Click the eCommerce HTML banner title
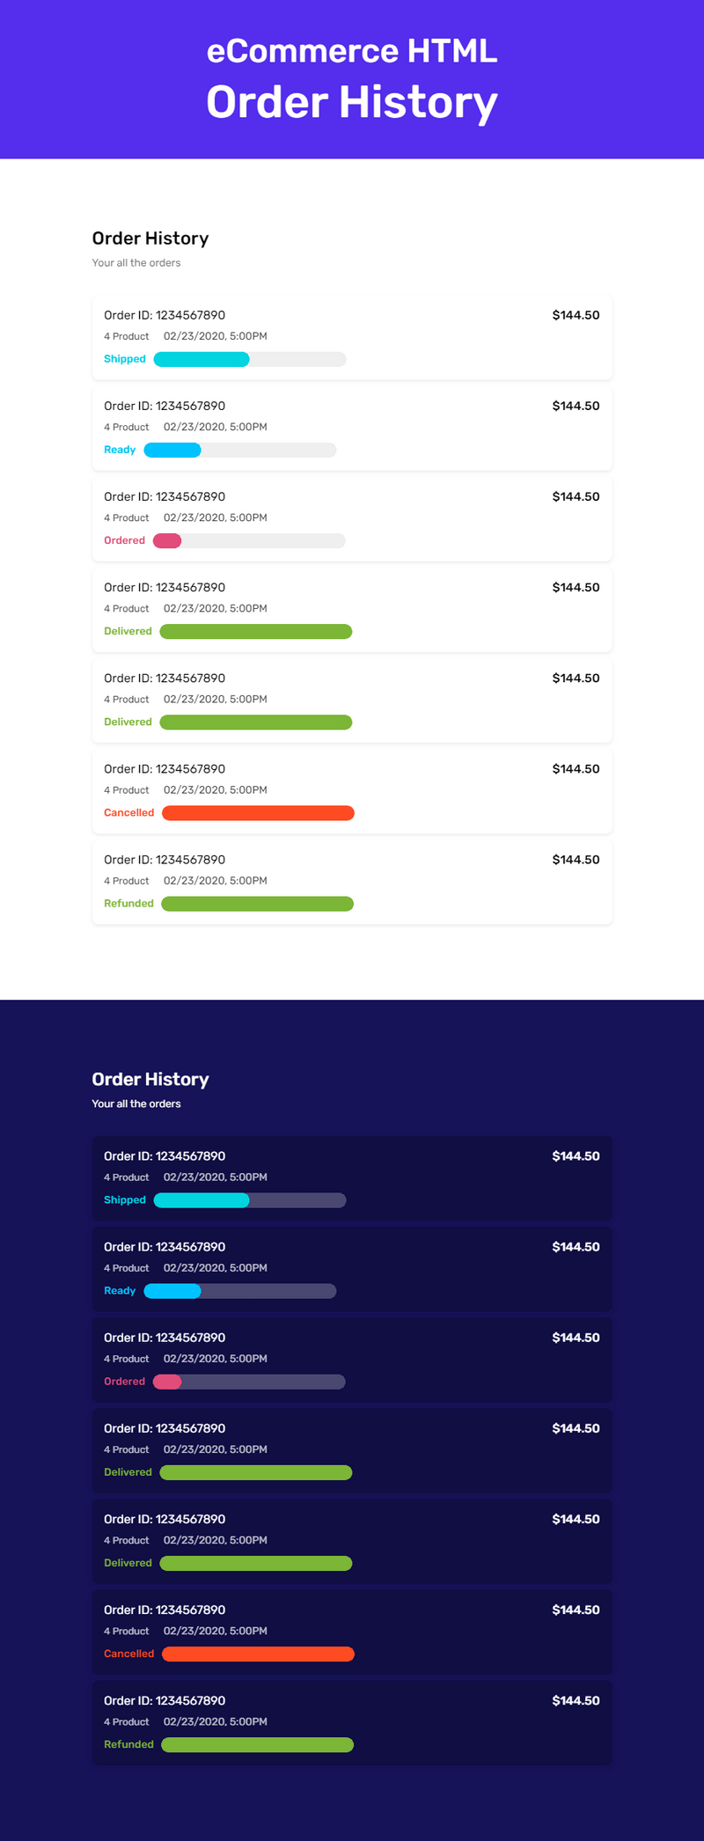Screen dimensions: 704x1841 tap(352, 51)
